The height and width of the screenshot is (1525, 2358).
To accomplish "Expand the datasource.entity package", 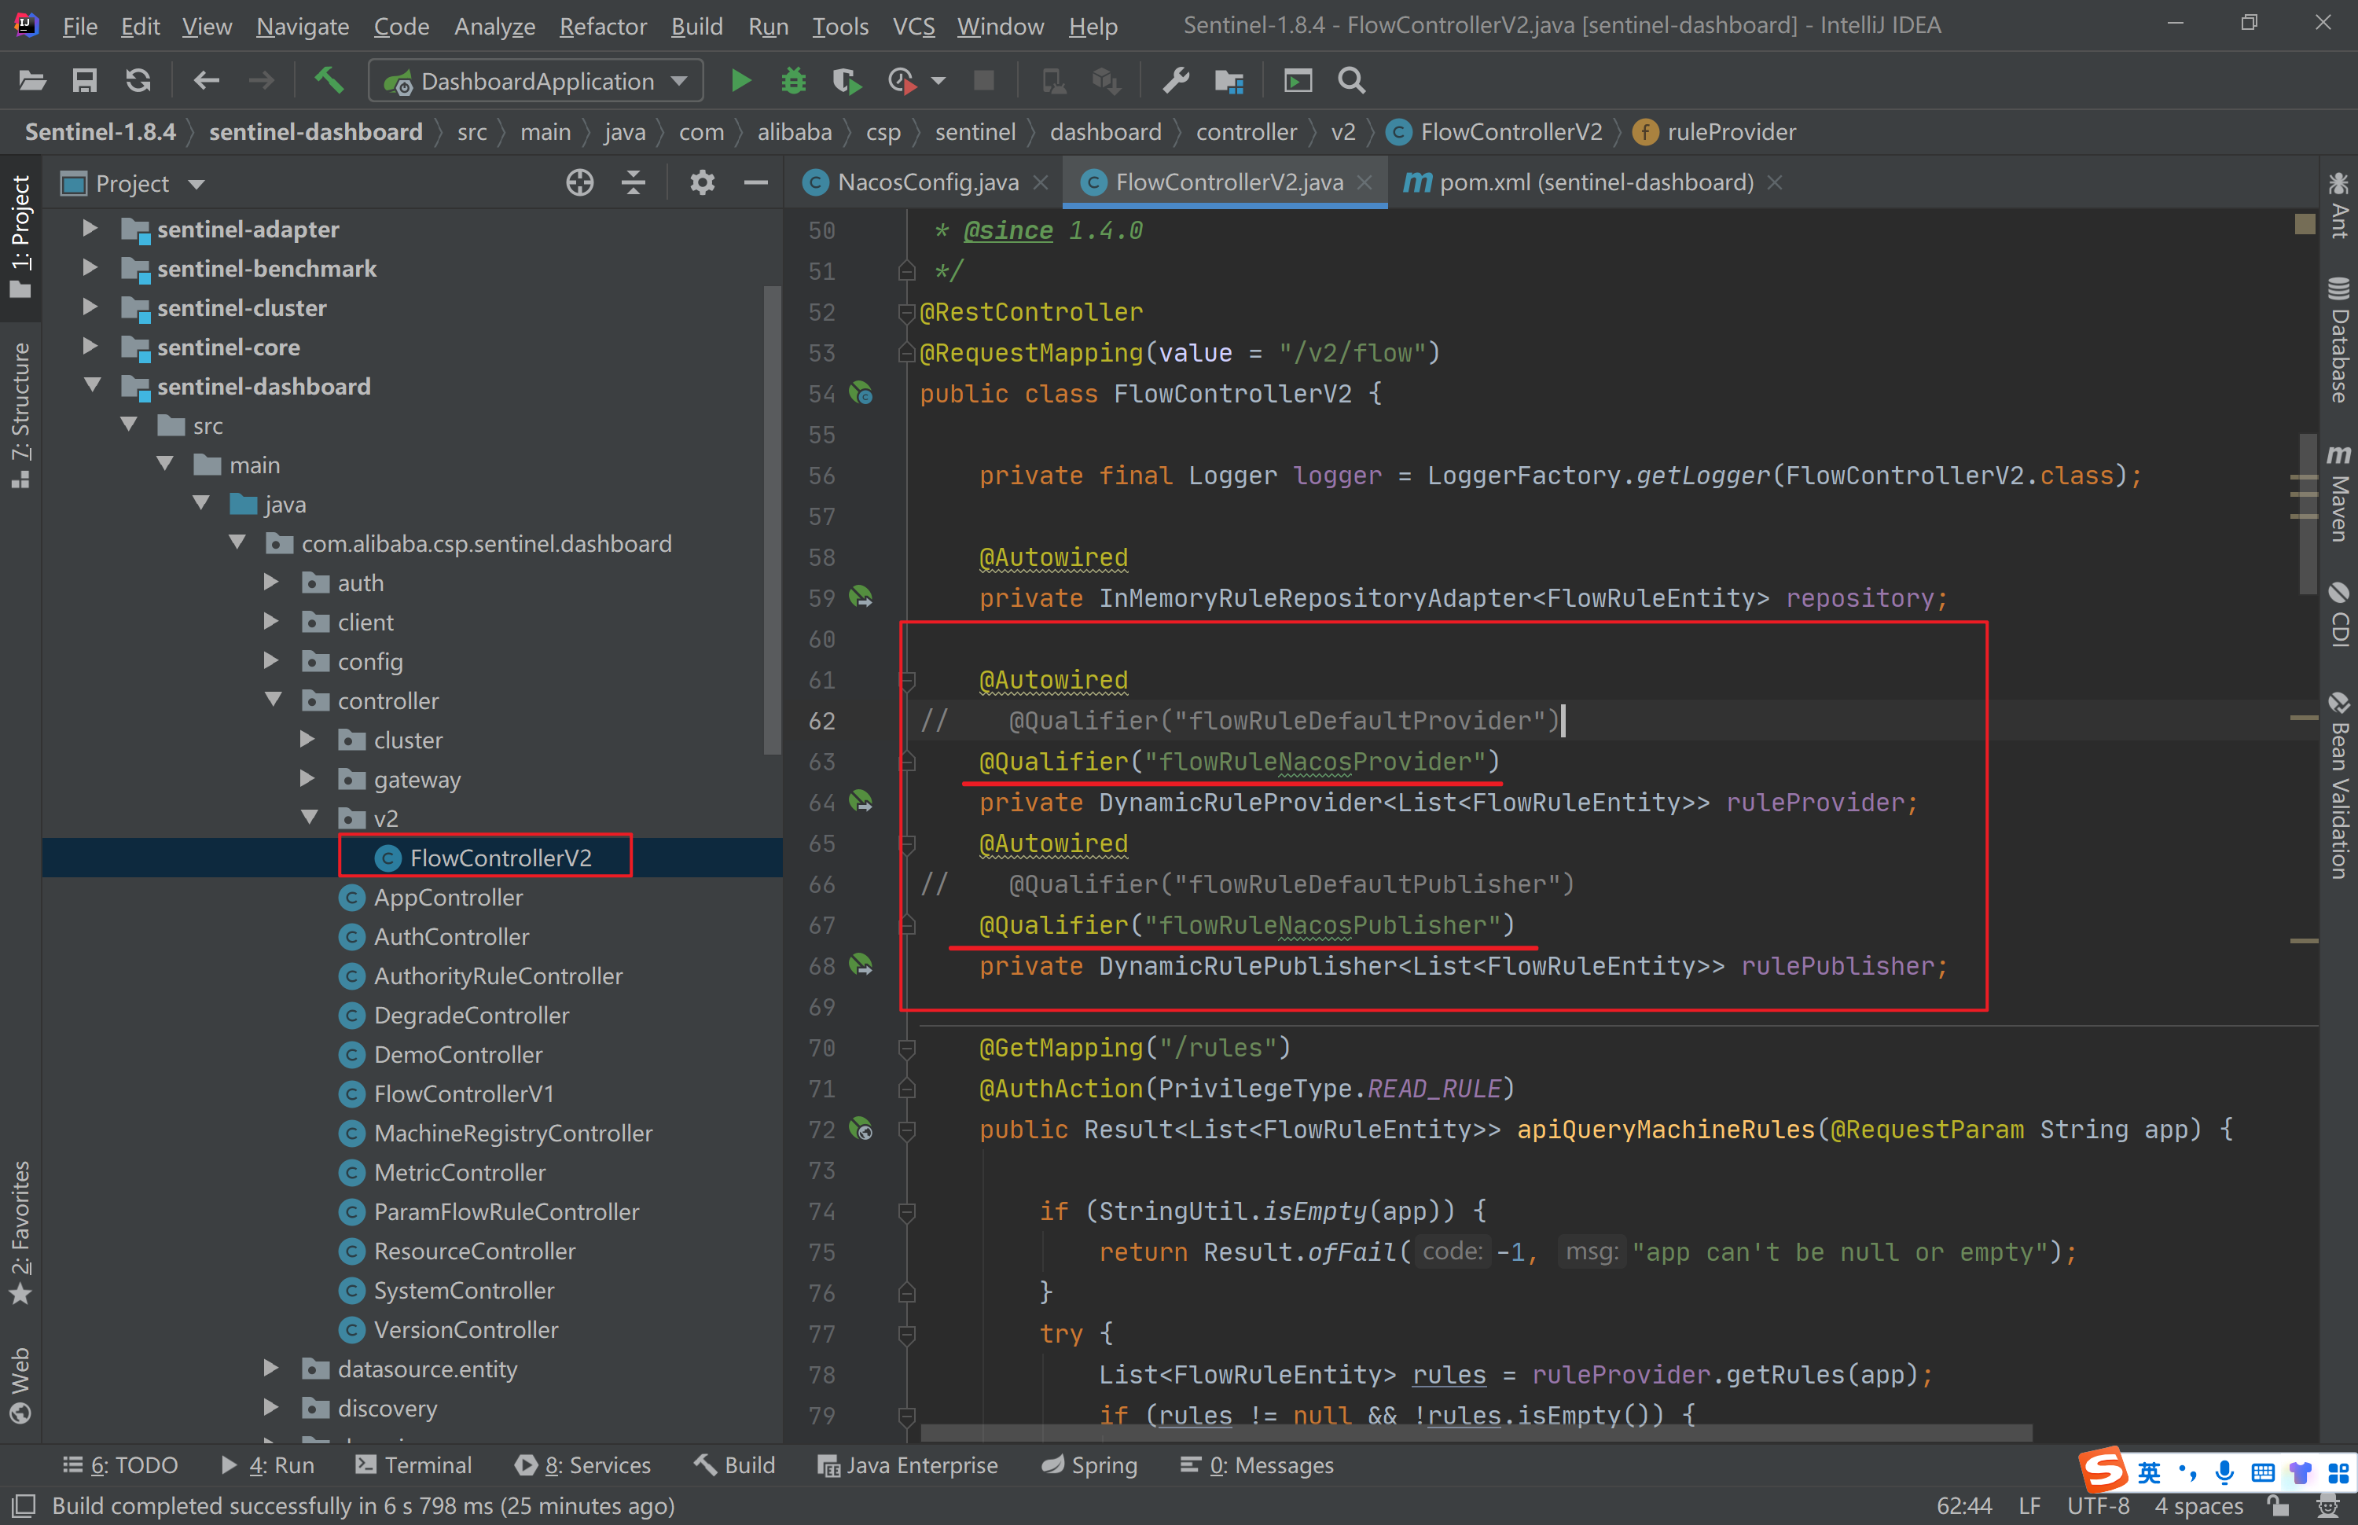I will point(270,1368).
